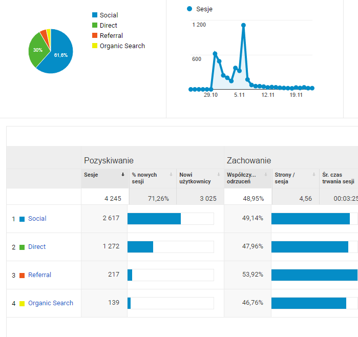Open the Referral channel link
Viewport: 358px width, 337px height.
click(x=39, y=275)
